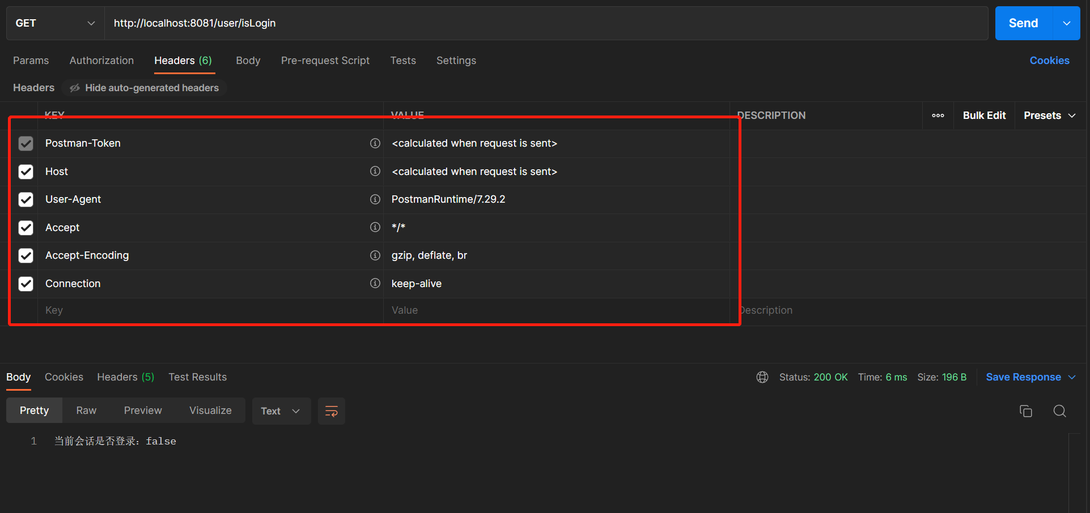Image resolution: width=1090 pixels, height=513 pixels.
Task: Click the response time 6 ms
Action: [883, 377]
